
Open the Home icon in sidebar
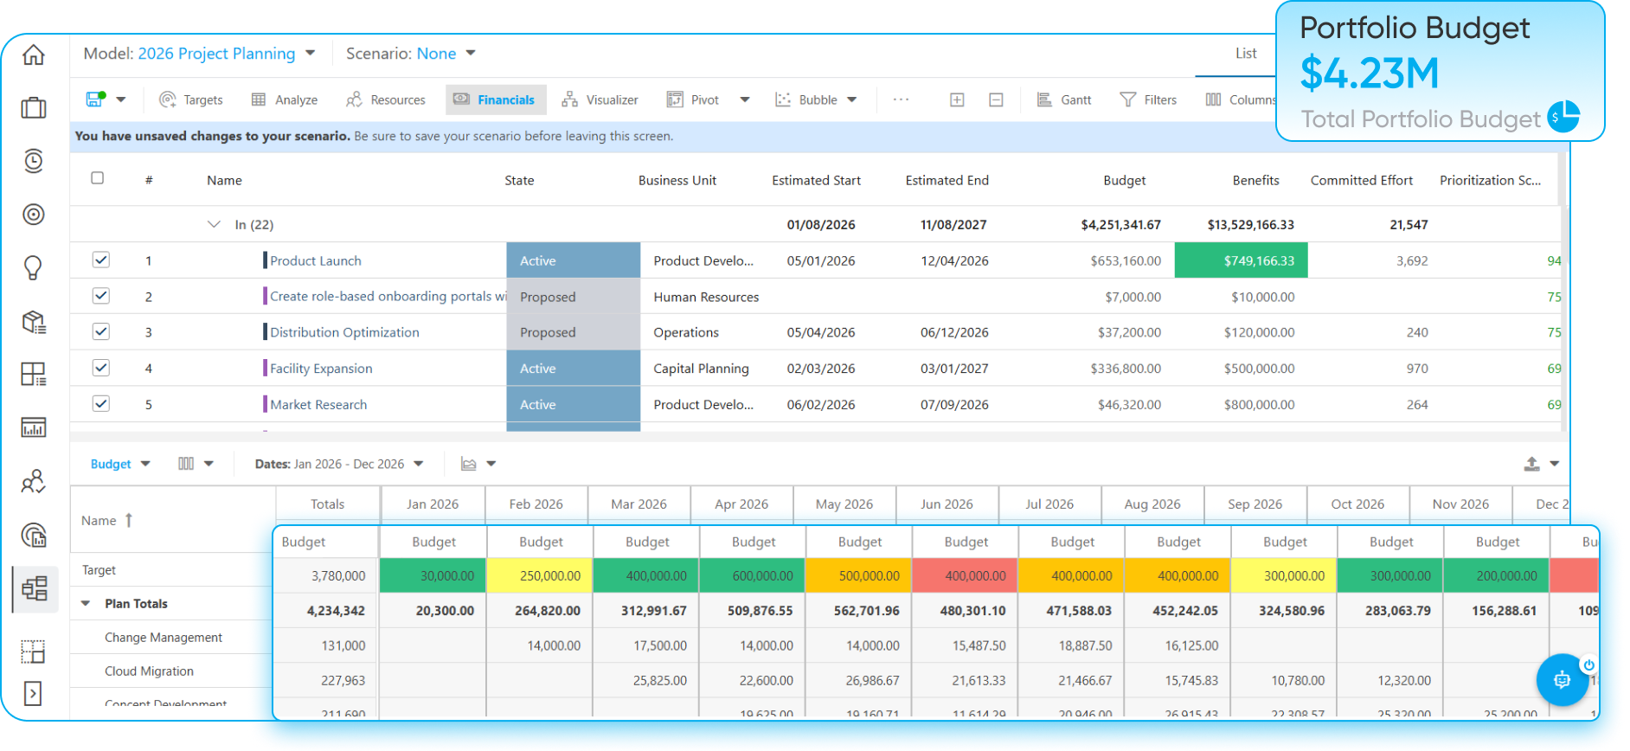(34, 55)
